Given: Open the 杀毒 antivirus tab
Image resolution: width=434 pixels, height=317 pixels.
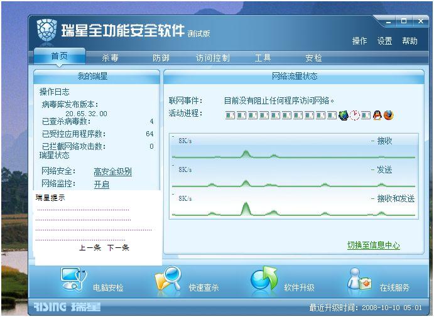Looking at the screenshot, I should click(110, 58).
